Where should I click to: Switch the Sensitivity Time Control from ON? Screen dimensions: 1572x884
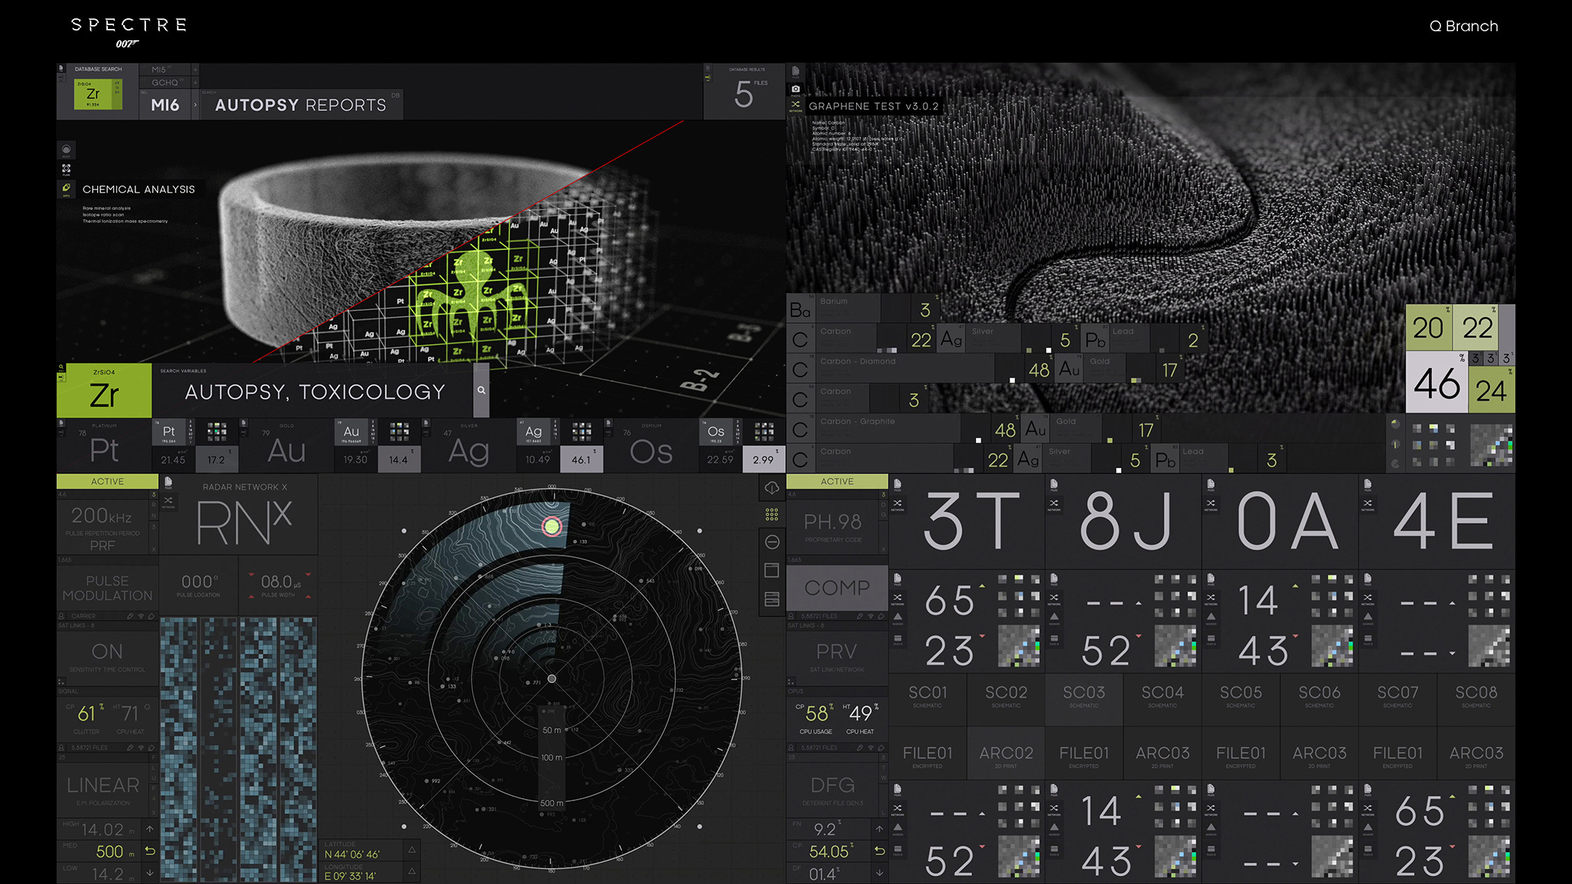pos(106,651)
